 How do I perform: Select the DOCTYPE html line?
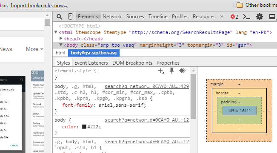tap(80, 26)
